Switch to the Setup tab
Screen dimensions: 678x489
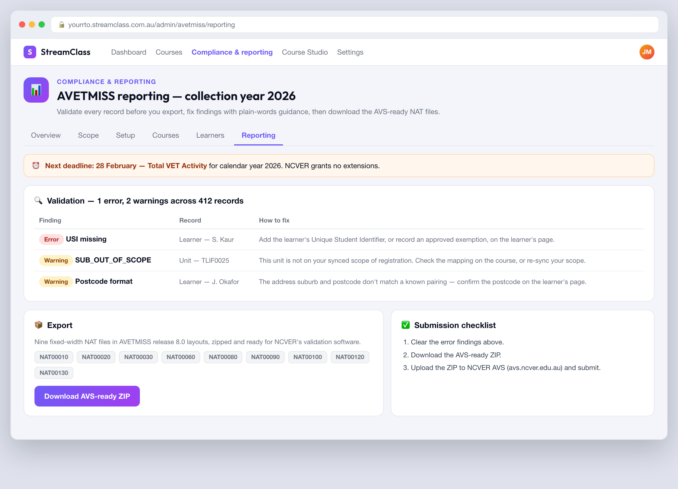pyautogui.click(x=125, y=135)
